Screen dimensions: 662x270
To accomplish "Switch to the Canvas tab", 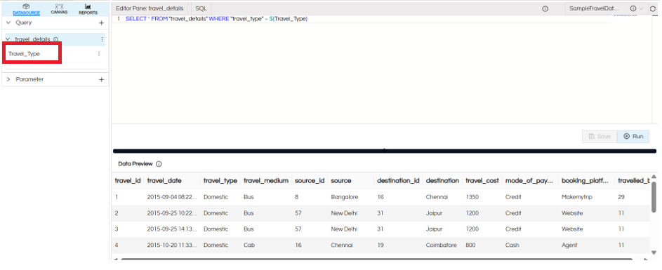I will click(x=59, y=9).
